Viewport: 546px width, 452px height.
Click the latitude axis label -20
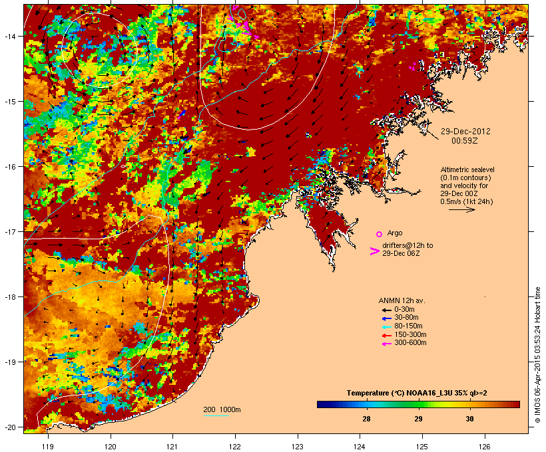[x=9, y=427]
